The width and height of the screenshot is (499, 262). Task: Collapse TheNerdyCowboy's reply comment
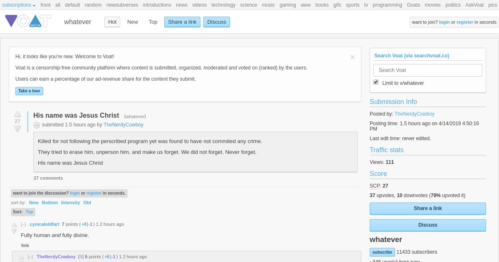pos(30,257)
